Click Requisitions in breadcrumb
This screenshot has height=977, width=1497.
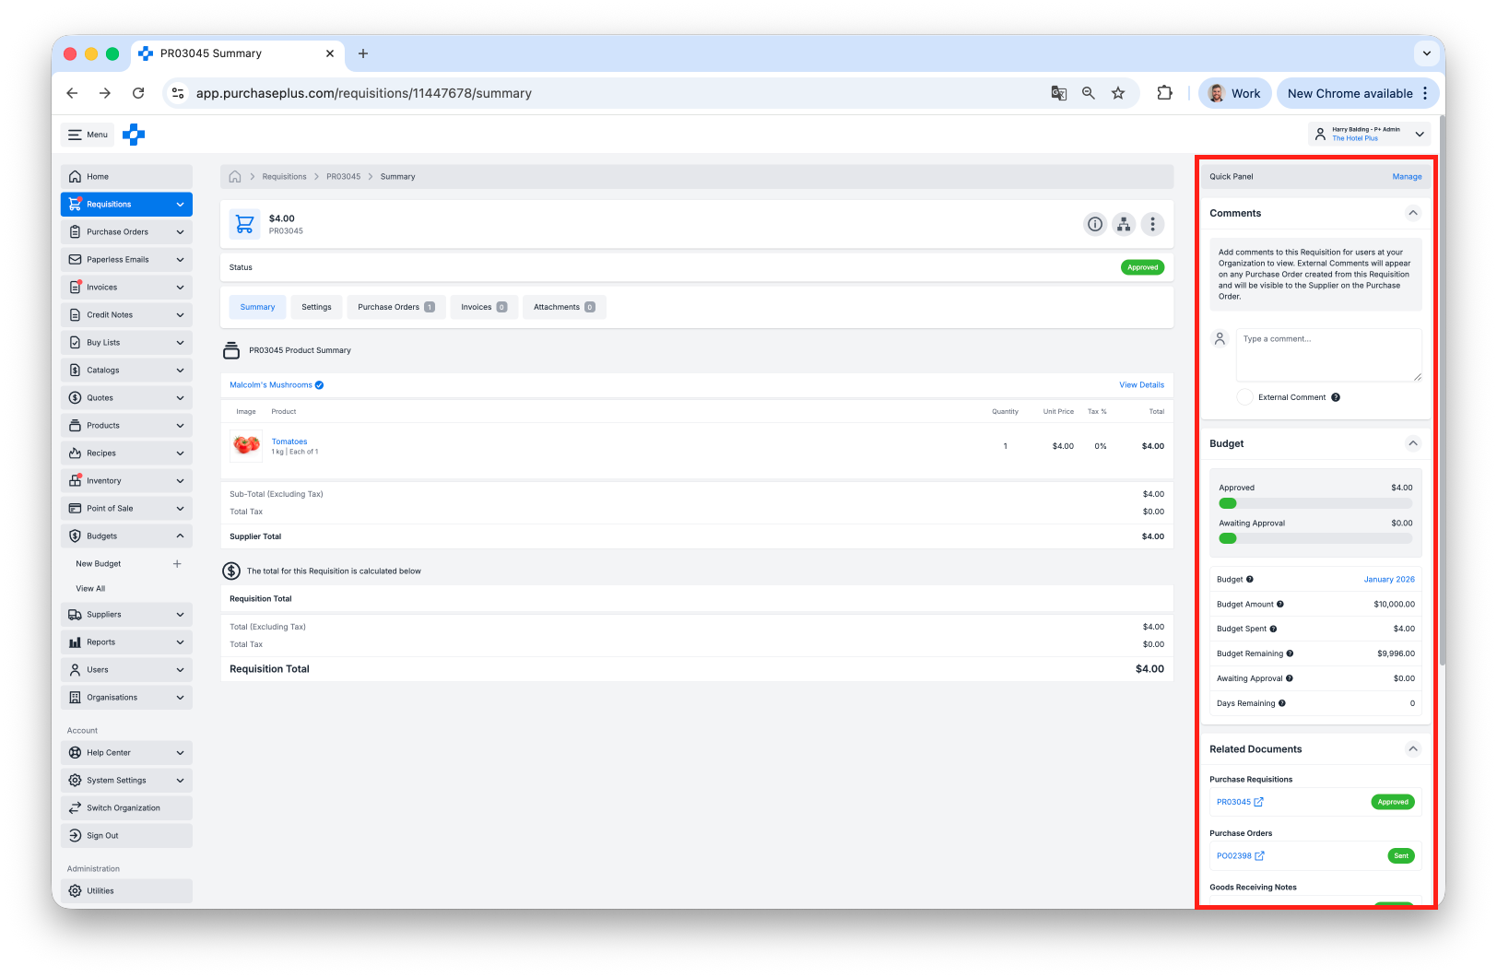pos(284,177)
